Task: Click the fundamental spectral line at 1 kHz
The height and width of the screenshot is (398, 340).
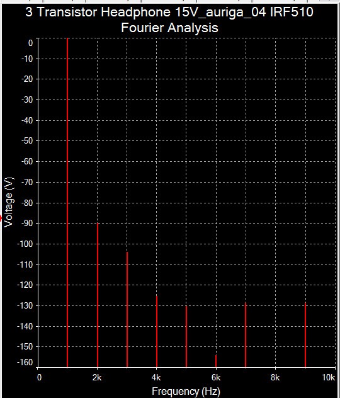Action: click(67, 203)
